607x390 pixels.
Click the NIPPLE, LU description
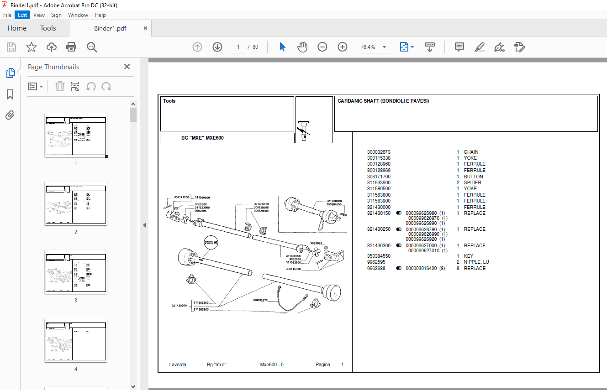tap(476, 262)
